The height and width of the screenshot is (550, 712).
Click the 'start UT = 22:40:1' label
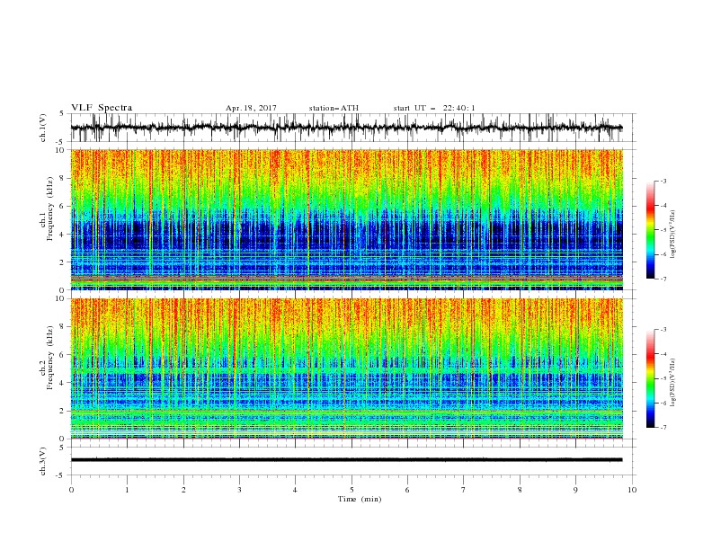click(434, 108)
